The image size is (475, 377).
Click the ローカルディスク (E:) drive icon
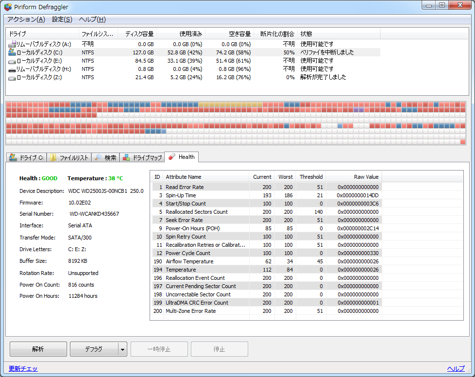[12, 60]
